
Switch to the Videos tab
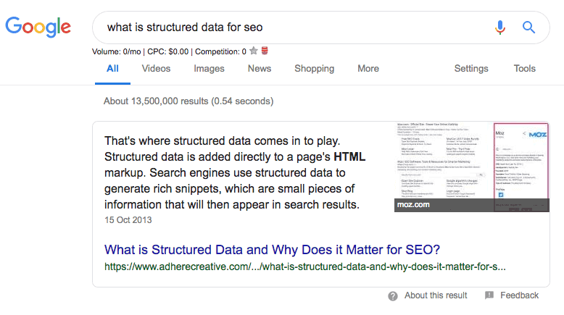(x=156, y=69)
